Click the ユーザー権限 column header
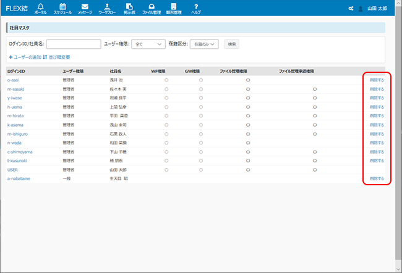Viewport: 402px width, 273px height. [x=73, y=71]
